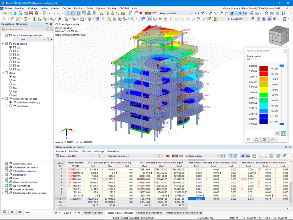Click the table export icon in the results toolbar
293x220 pixels.
(278, 156)
